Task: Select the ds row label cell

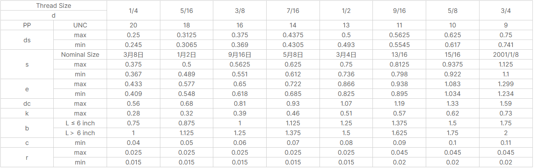Action: 27,40
